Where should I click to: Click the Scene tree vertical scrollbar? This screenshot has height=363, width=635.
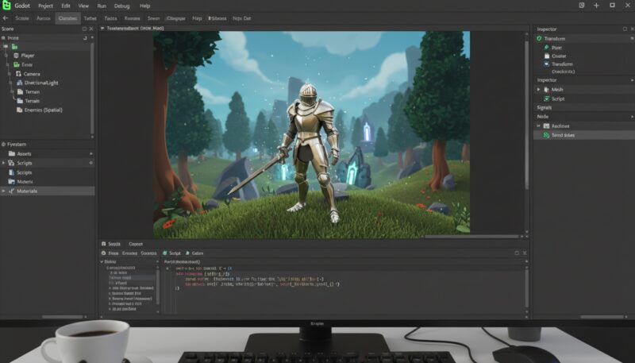point(92,88)
